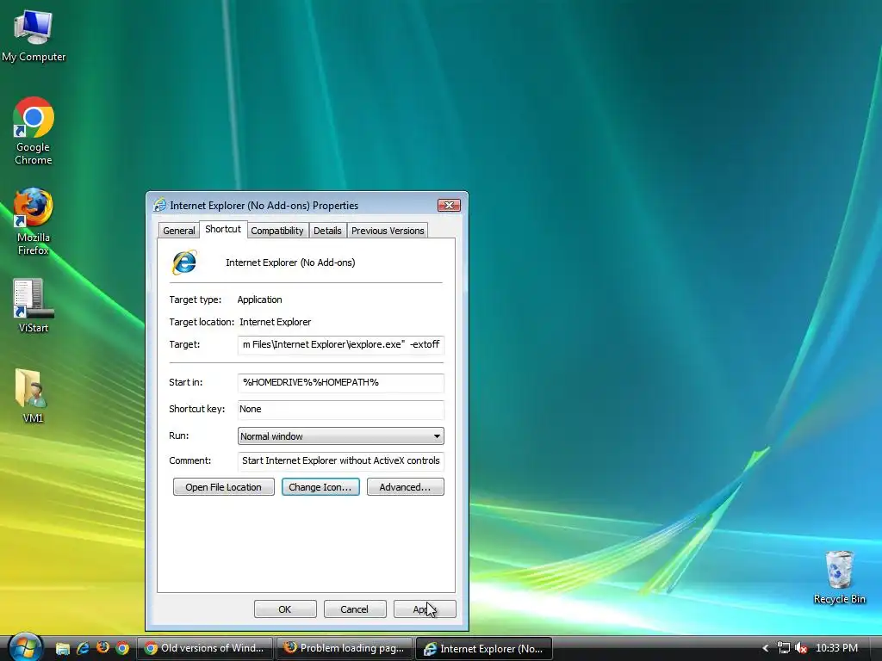Viewport: 882px width, 661px height.
Task: Click the Open File Location button
Action: [223, 487]
